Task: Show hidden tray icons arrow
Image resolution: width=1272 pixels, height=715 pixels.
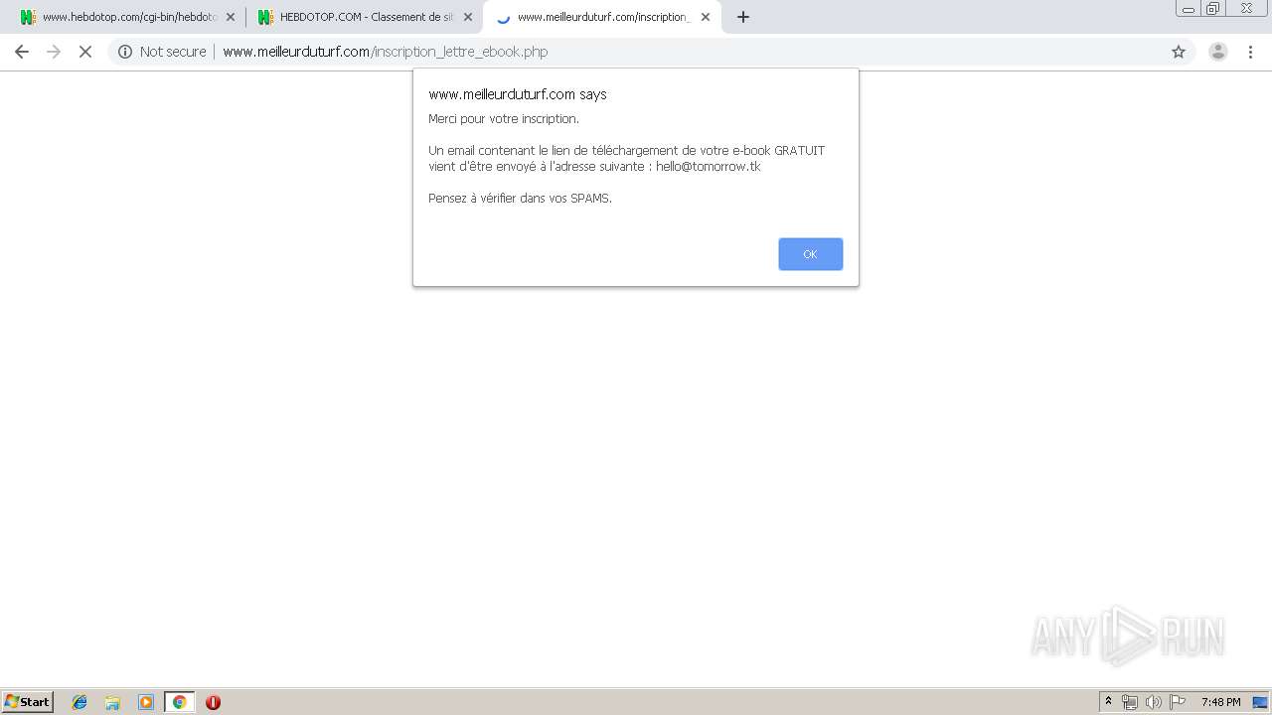Action: (x=1108, y=702)
